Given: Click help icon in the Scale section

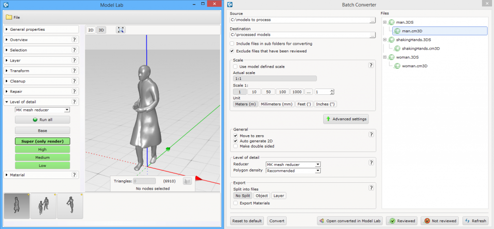Looking at the screenshot, I should tap(371, 65).
